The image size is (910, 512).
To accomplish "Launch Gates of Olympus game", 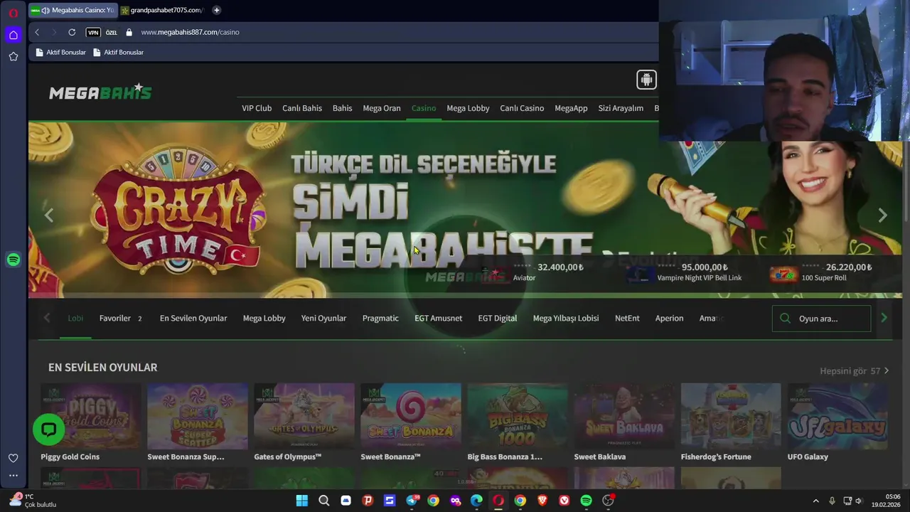I will (x=304, y=417).
